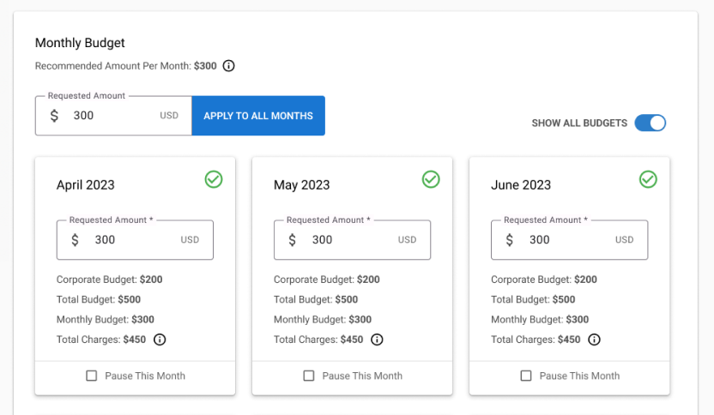Click Total Budget: $500 in May 2023
This screenshot has height=415, width=714.
[316, 299]
